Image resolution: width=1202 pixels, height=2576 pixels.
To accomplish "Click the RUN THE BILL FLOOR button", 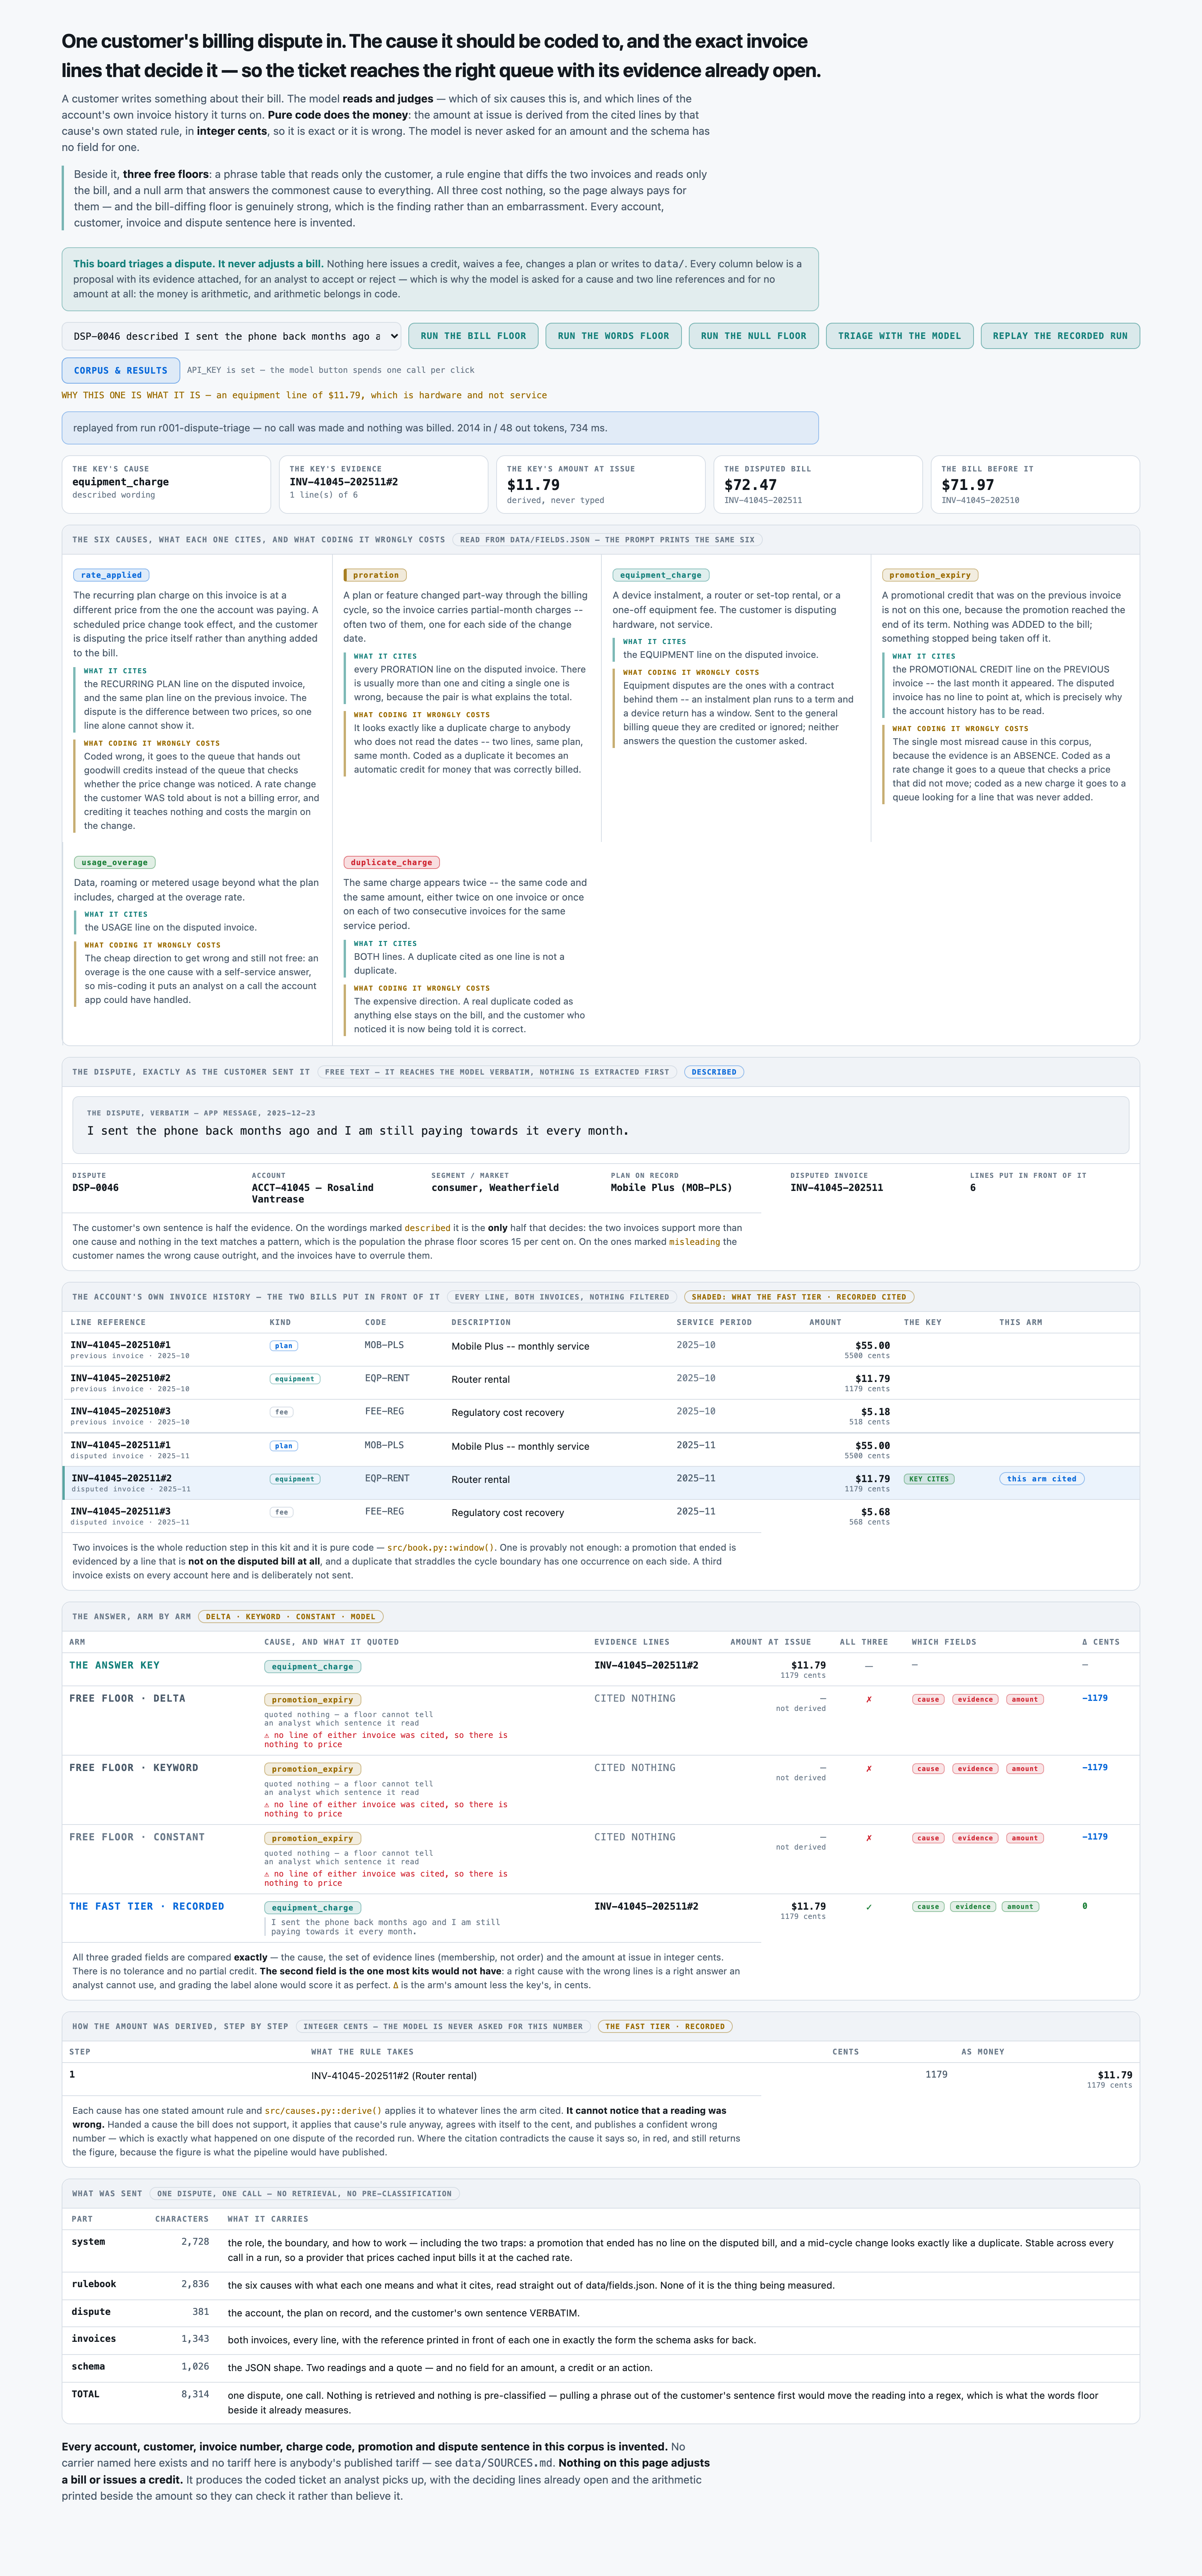I will click(473, 336).
